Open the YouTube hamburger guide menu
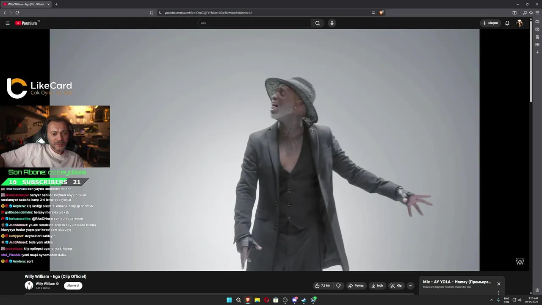Screen dimensions: 542x305 (7, 23)
